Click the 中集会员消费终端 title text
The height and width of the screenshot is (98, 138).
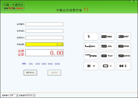(69, 10)
